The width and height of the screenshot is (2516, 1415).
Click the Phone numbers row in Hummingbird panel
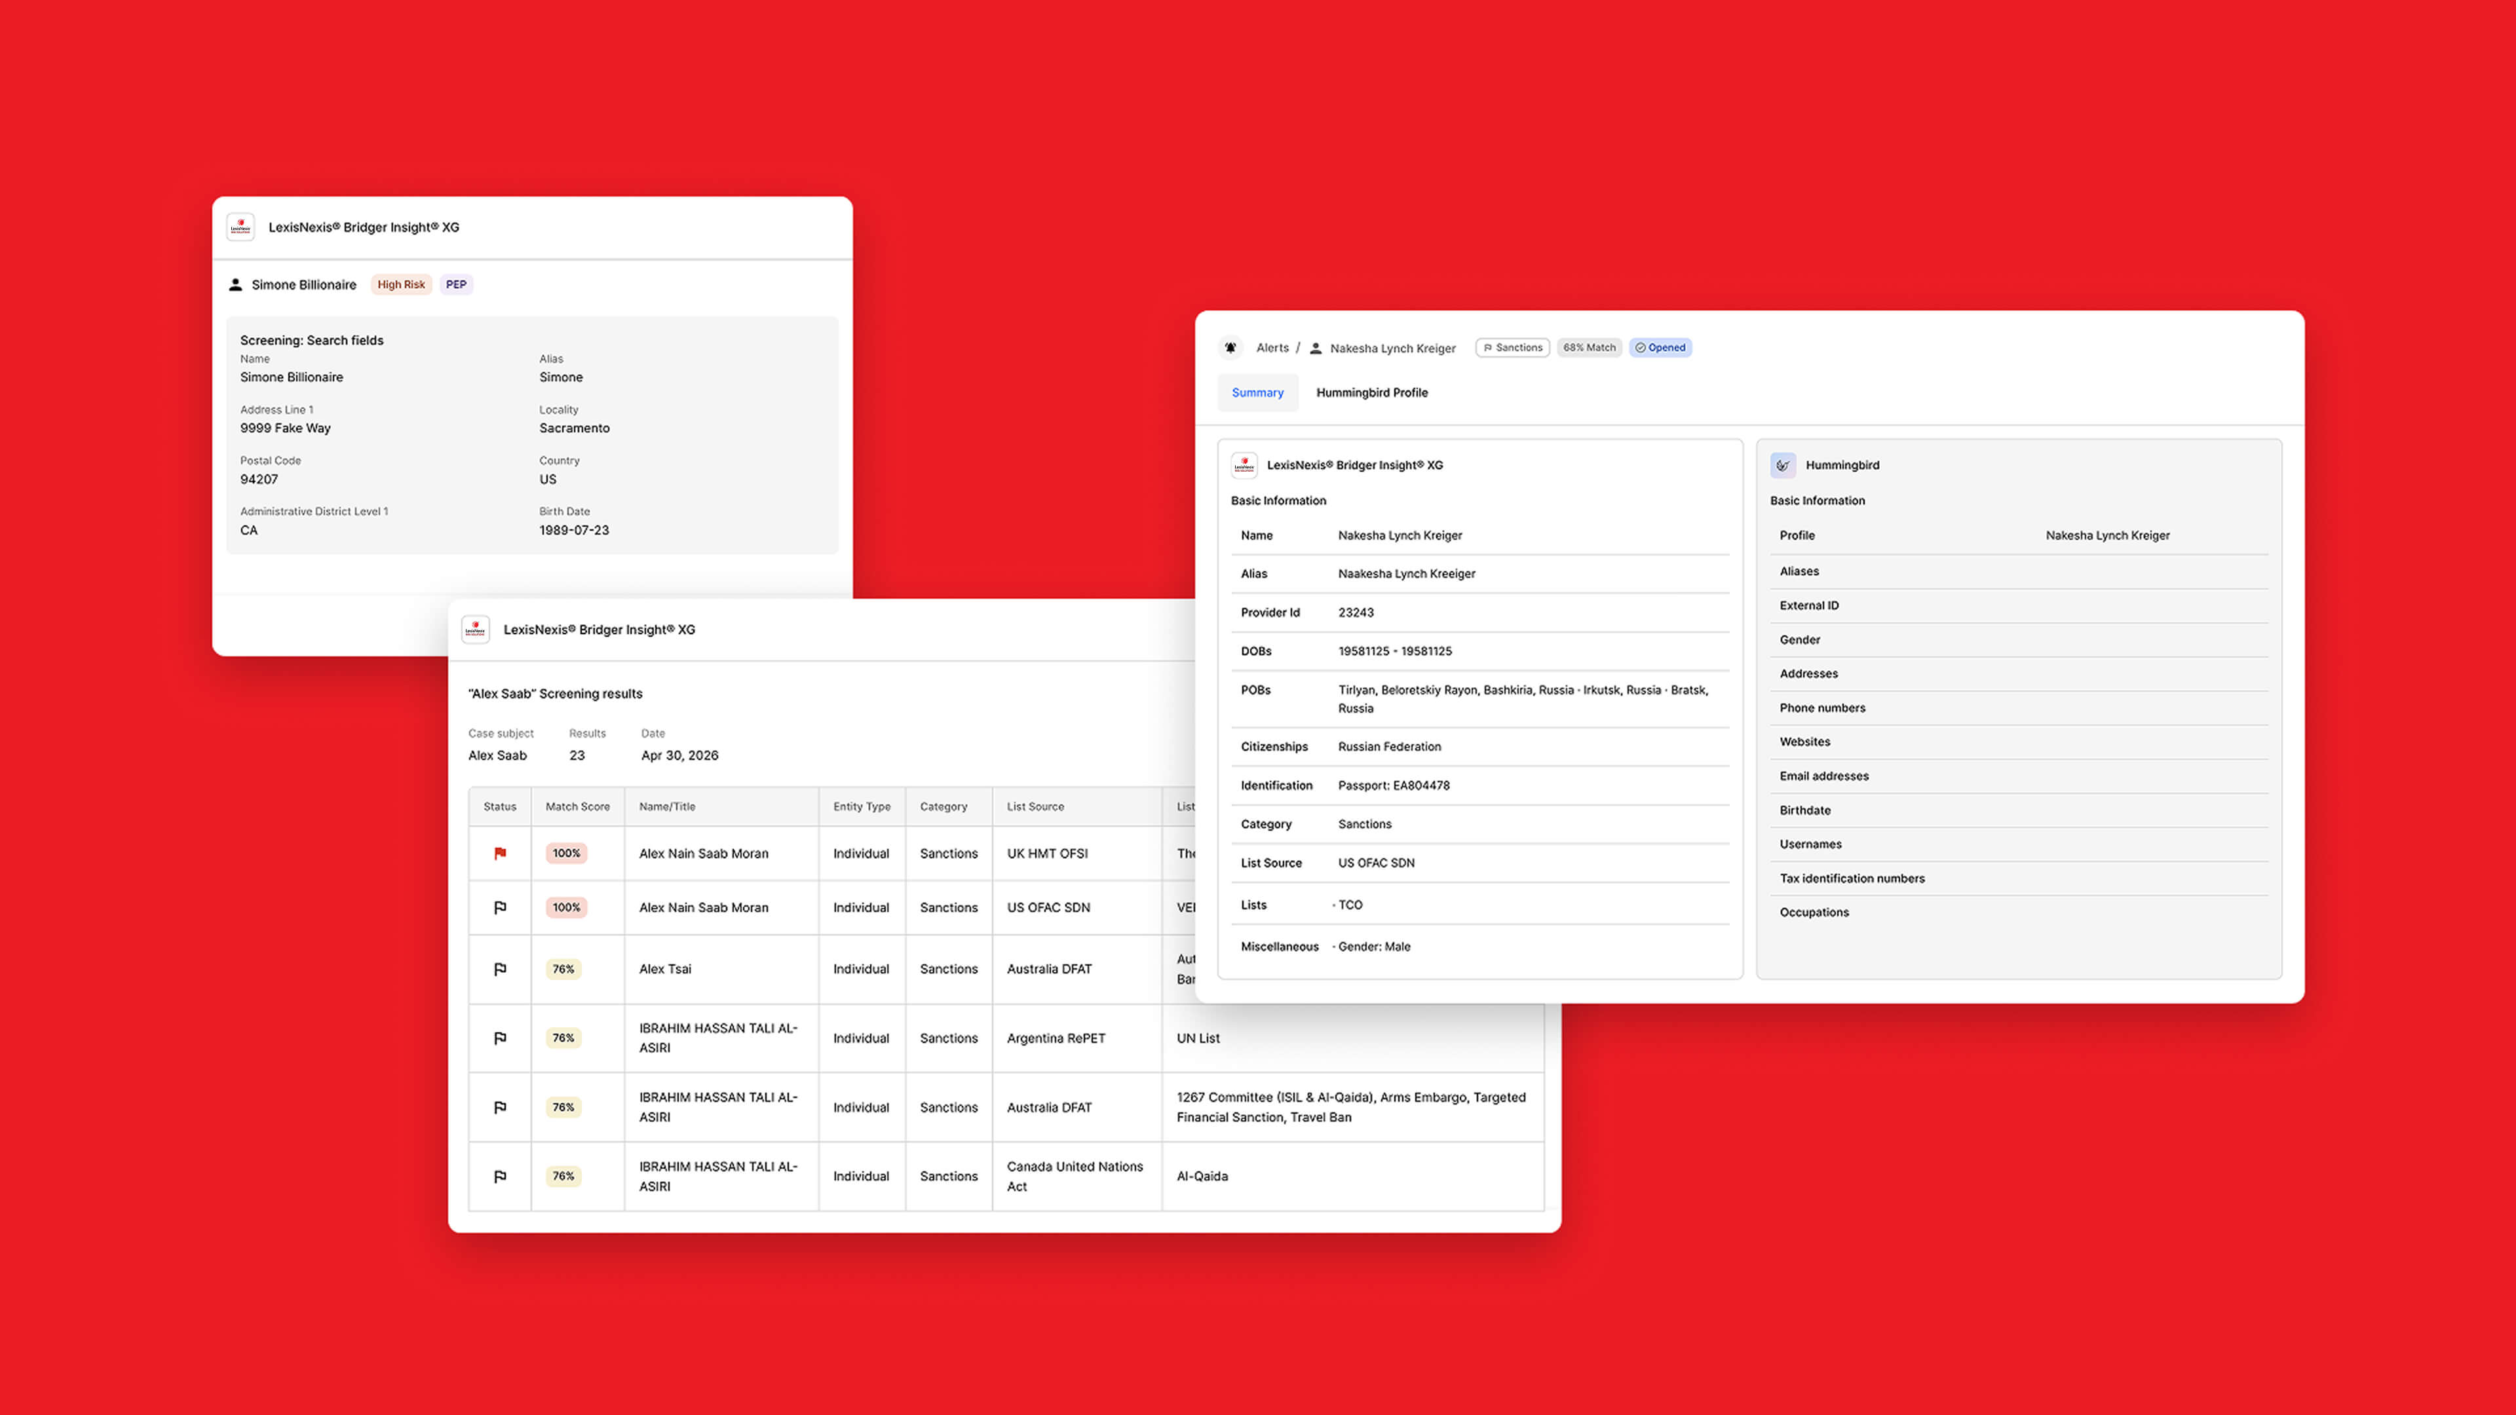coord(2019,709)
